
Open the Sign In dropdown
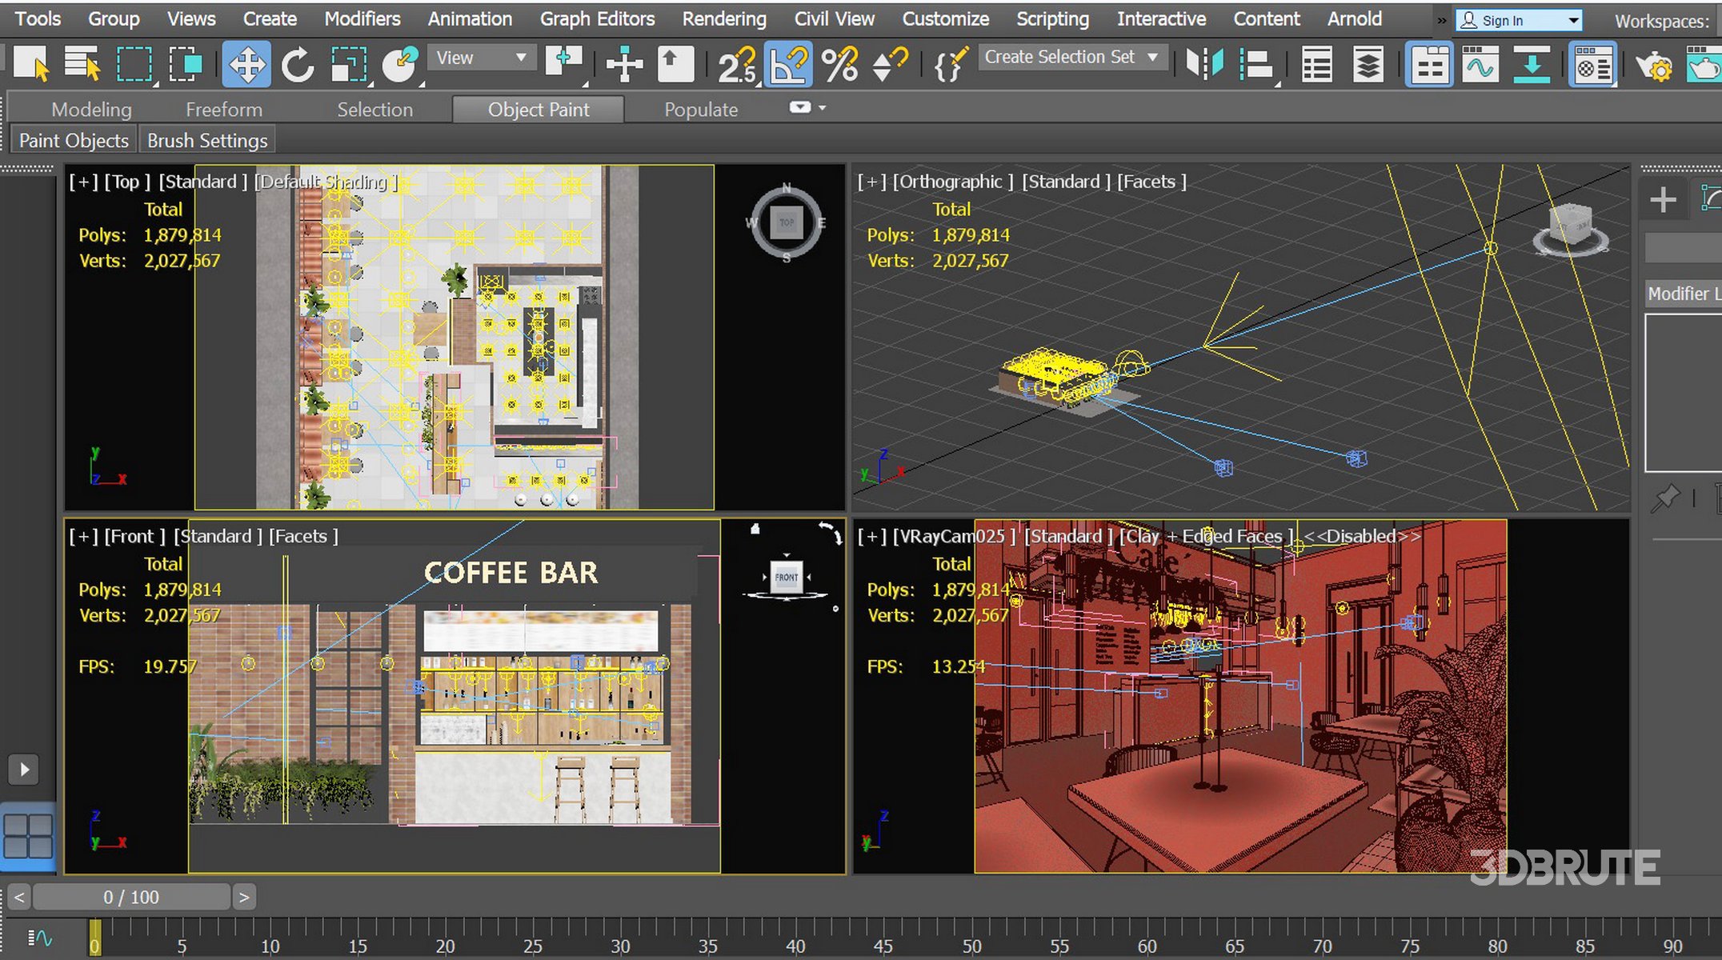click(1573, 20)
